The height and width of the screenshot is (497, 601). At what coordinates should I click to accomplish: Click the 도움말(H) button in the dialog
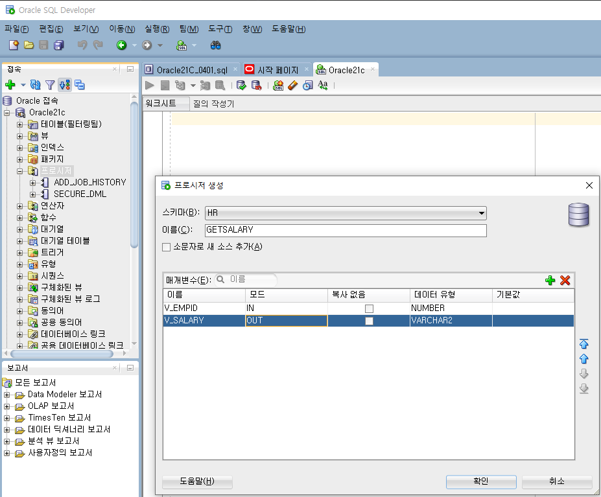(x=197, y=481)
